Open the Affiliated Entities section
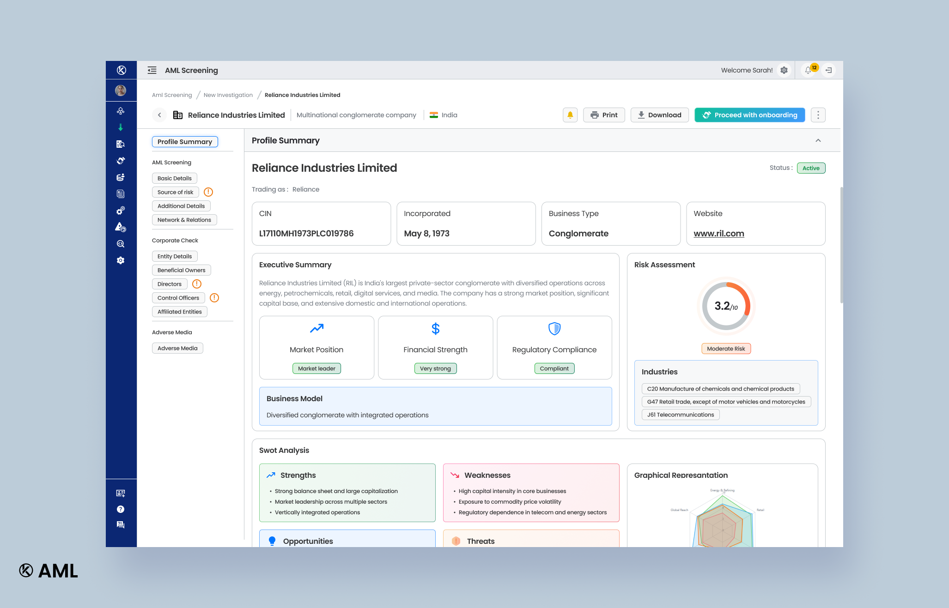 (180, 312)
